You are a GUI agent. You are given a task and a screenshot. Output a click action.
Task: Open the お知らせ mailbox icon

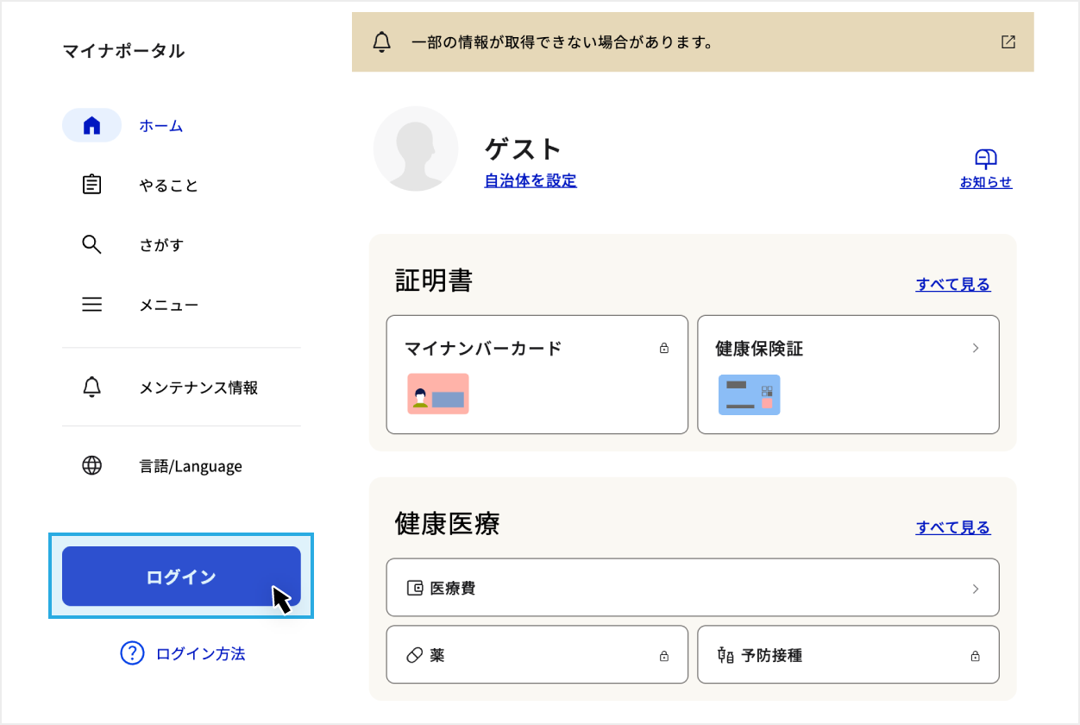click(985, 158)
